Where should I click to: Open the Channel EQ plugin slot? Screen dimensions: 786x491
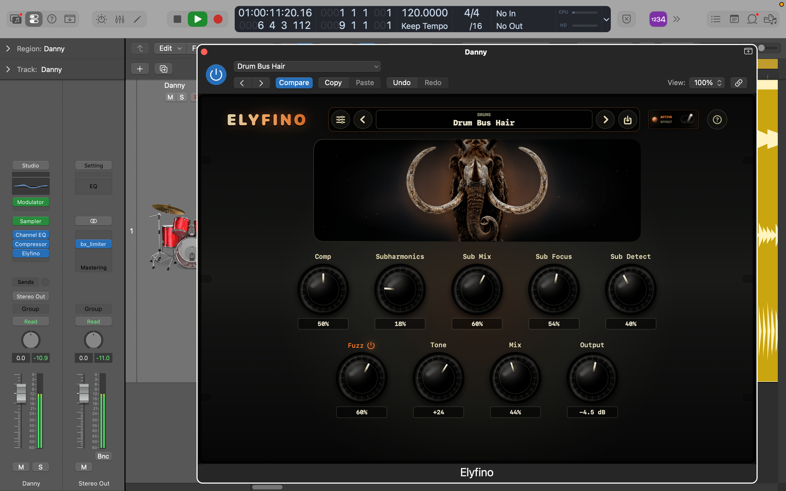(31, 235)
